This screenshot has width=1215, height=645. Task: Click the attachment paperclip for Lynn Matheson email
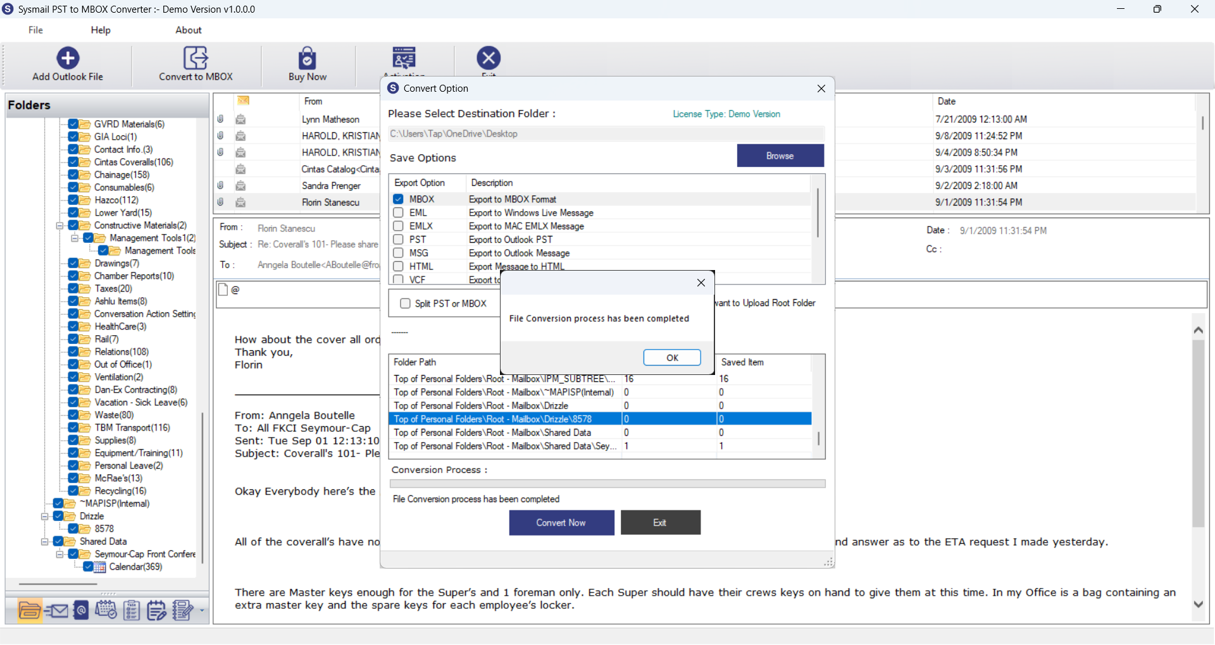pos(220,119)
